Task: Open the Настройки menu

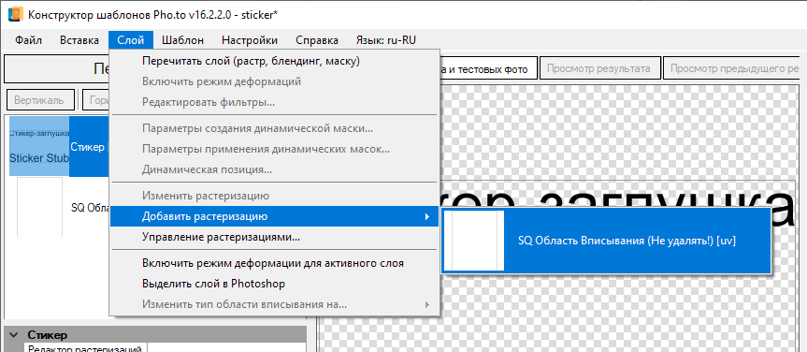Action: 250,40
